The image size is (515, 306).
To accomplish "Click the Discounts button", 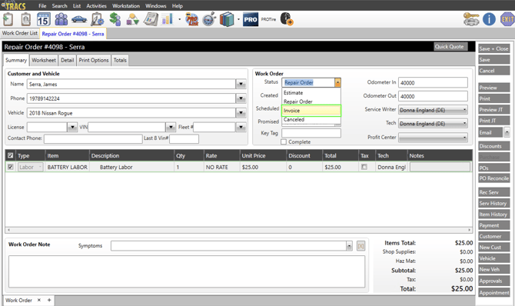I will tap(493, 146).
